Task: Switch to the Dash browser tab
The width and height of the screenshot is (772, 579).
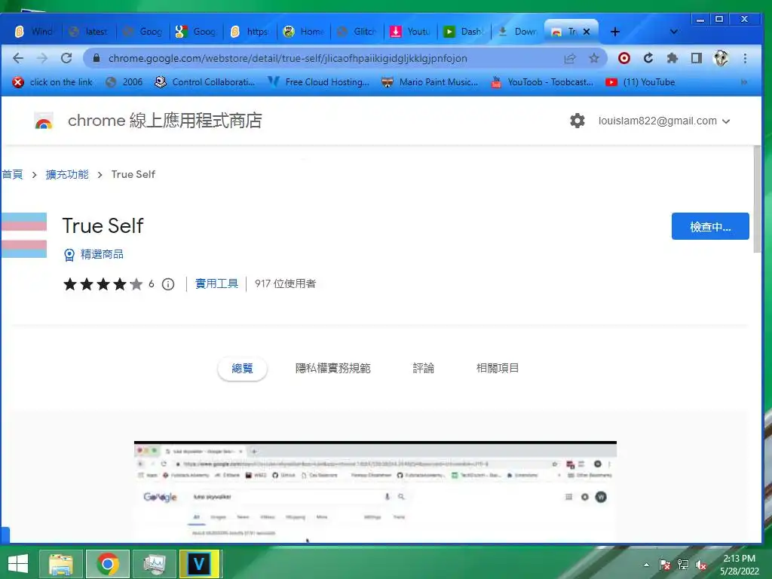Action: (464, 32)
